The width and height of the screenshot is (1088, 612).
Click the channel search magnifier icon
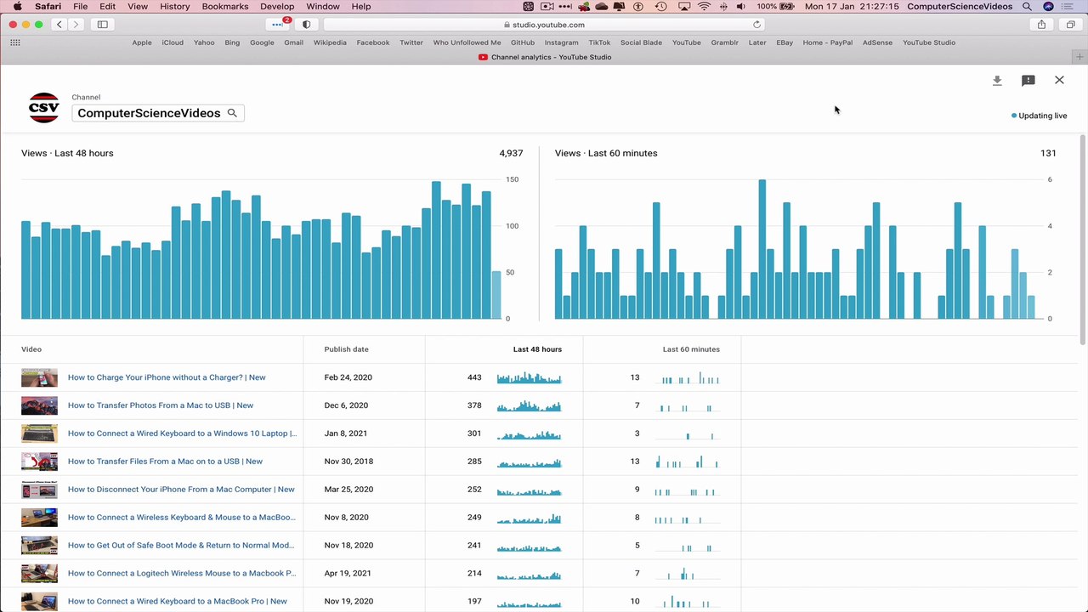coord(232,113)
